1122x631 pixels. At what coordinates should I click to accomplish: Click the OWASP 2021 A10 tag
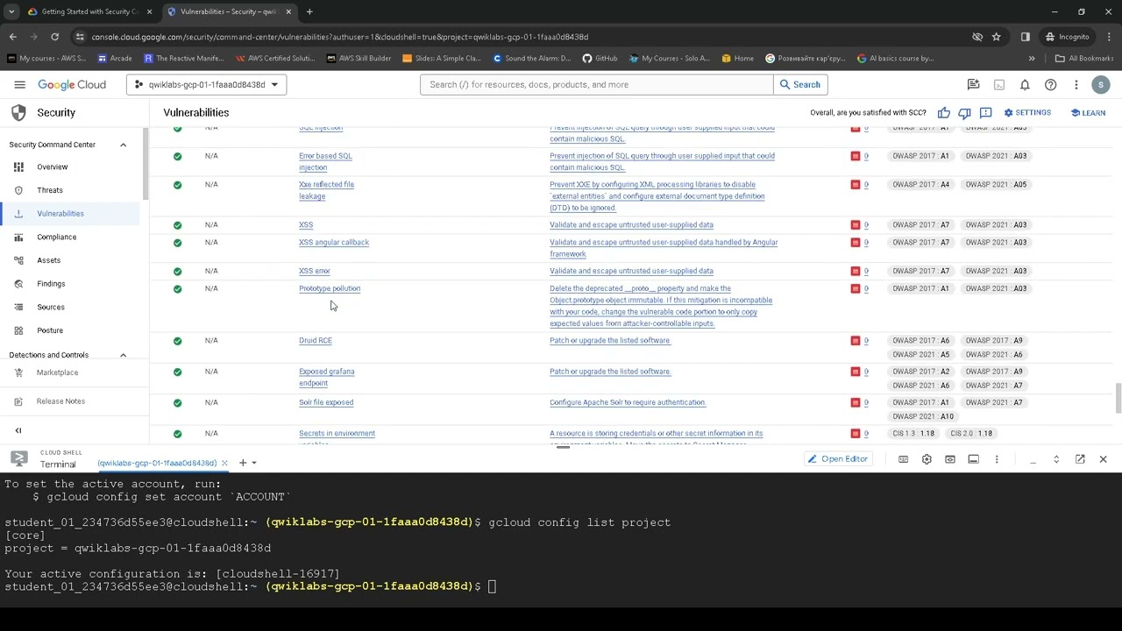pos(925,416)
